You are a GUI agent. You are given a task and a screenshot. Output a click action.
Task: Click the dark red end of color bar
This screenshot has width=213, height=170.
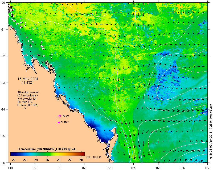click(x=83, y=154)
